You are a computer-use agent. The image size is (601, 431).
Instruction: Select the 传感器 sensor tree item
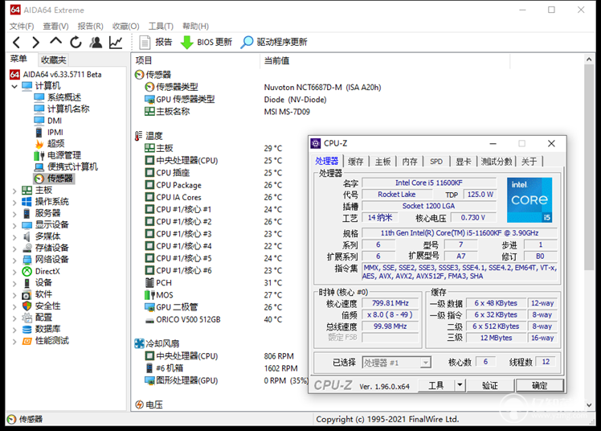click(59, 179)
